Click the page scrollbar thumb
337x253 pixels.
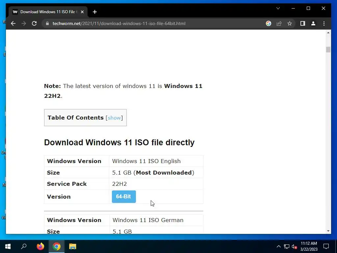coord(328,49)
